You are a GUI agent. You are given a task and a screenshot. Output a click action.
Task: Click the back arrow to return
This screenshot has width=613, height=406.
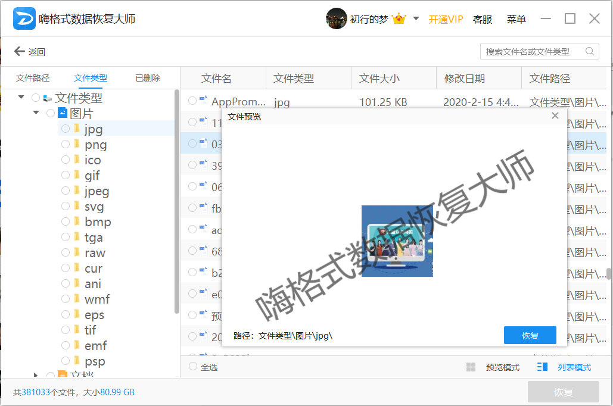pyautogui.click(x=20, y=52)
